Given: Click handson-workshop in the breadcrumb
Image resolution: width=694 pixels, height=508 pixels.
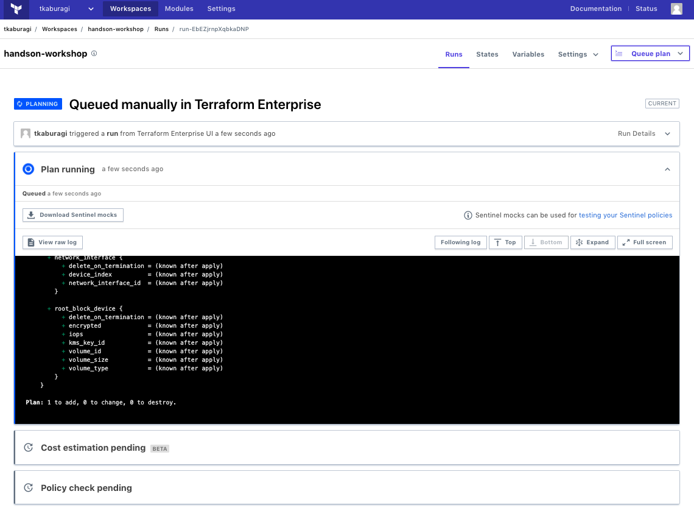Looking at the screenshot, I should tap(116, 29).
